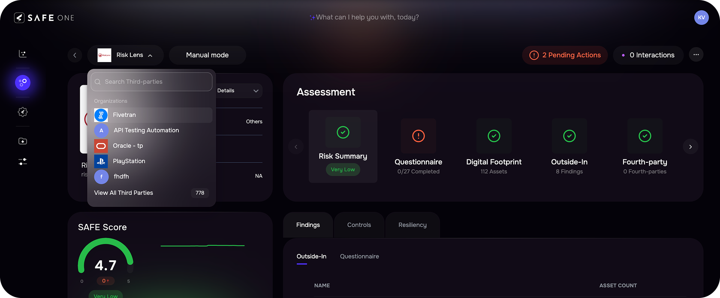This screenshot has width=720, height=298.
Task: Select fhdfh from the organizations list
Action: [152, 176]
